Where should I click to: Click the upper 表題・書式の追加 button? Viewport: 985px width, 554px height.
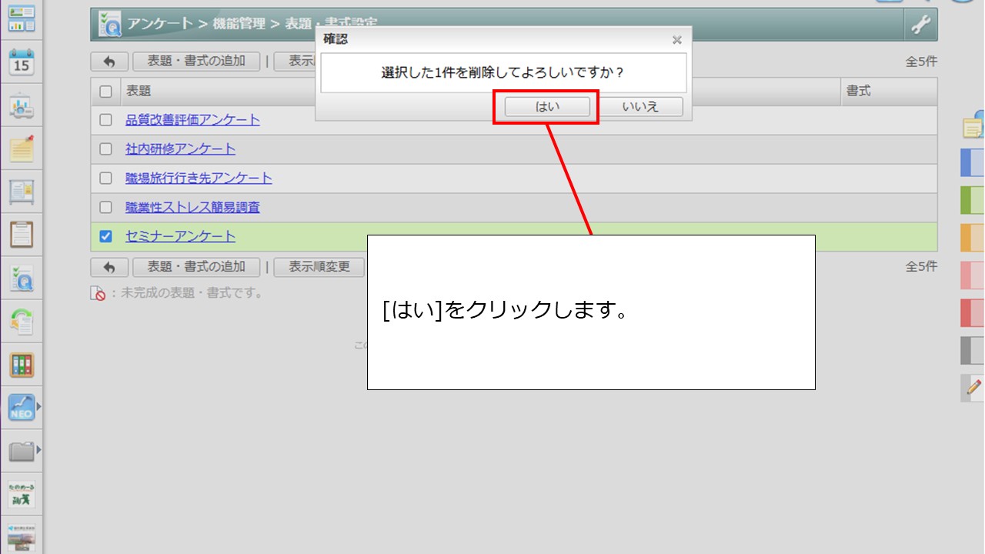click(196, 62)
